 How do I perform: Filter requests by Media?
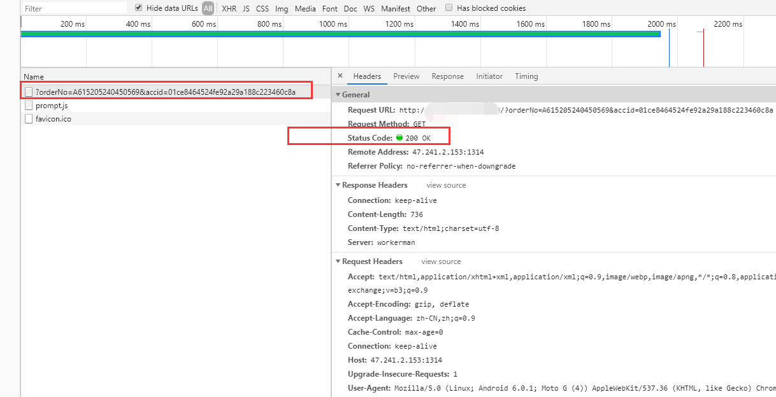pyautogui.click(x=305, y=8)
